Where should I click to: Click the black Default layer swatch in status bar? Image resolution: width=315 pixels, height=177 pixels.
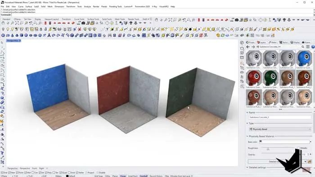pos(67,176)
